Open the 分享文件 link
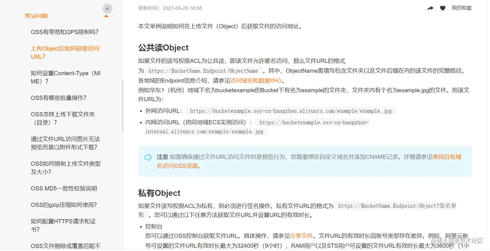Image resolution: width=490 pixels, height=251 pixels. pos(301,235)
